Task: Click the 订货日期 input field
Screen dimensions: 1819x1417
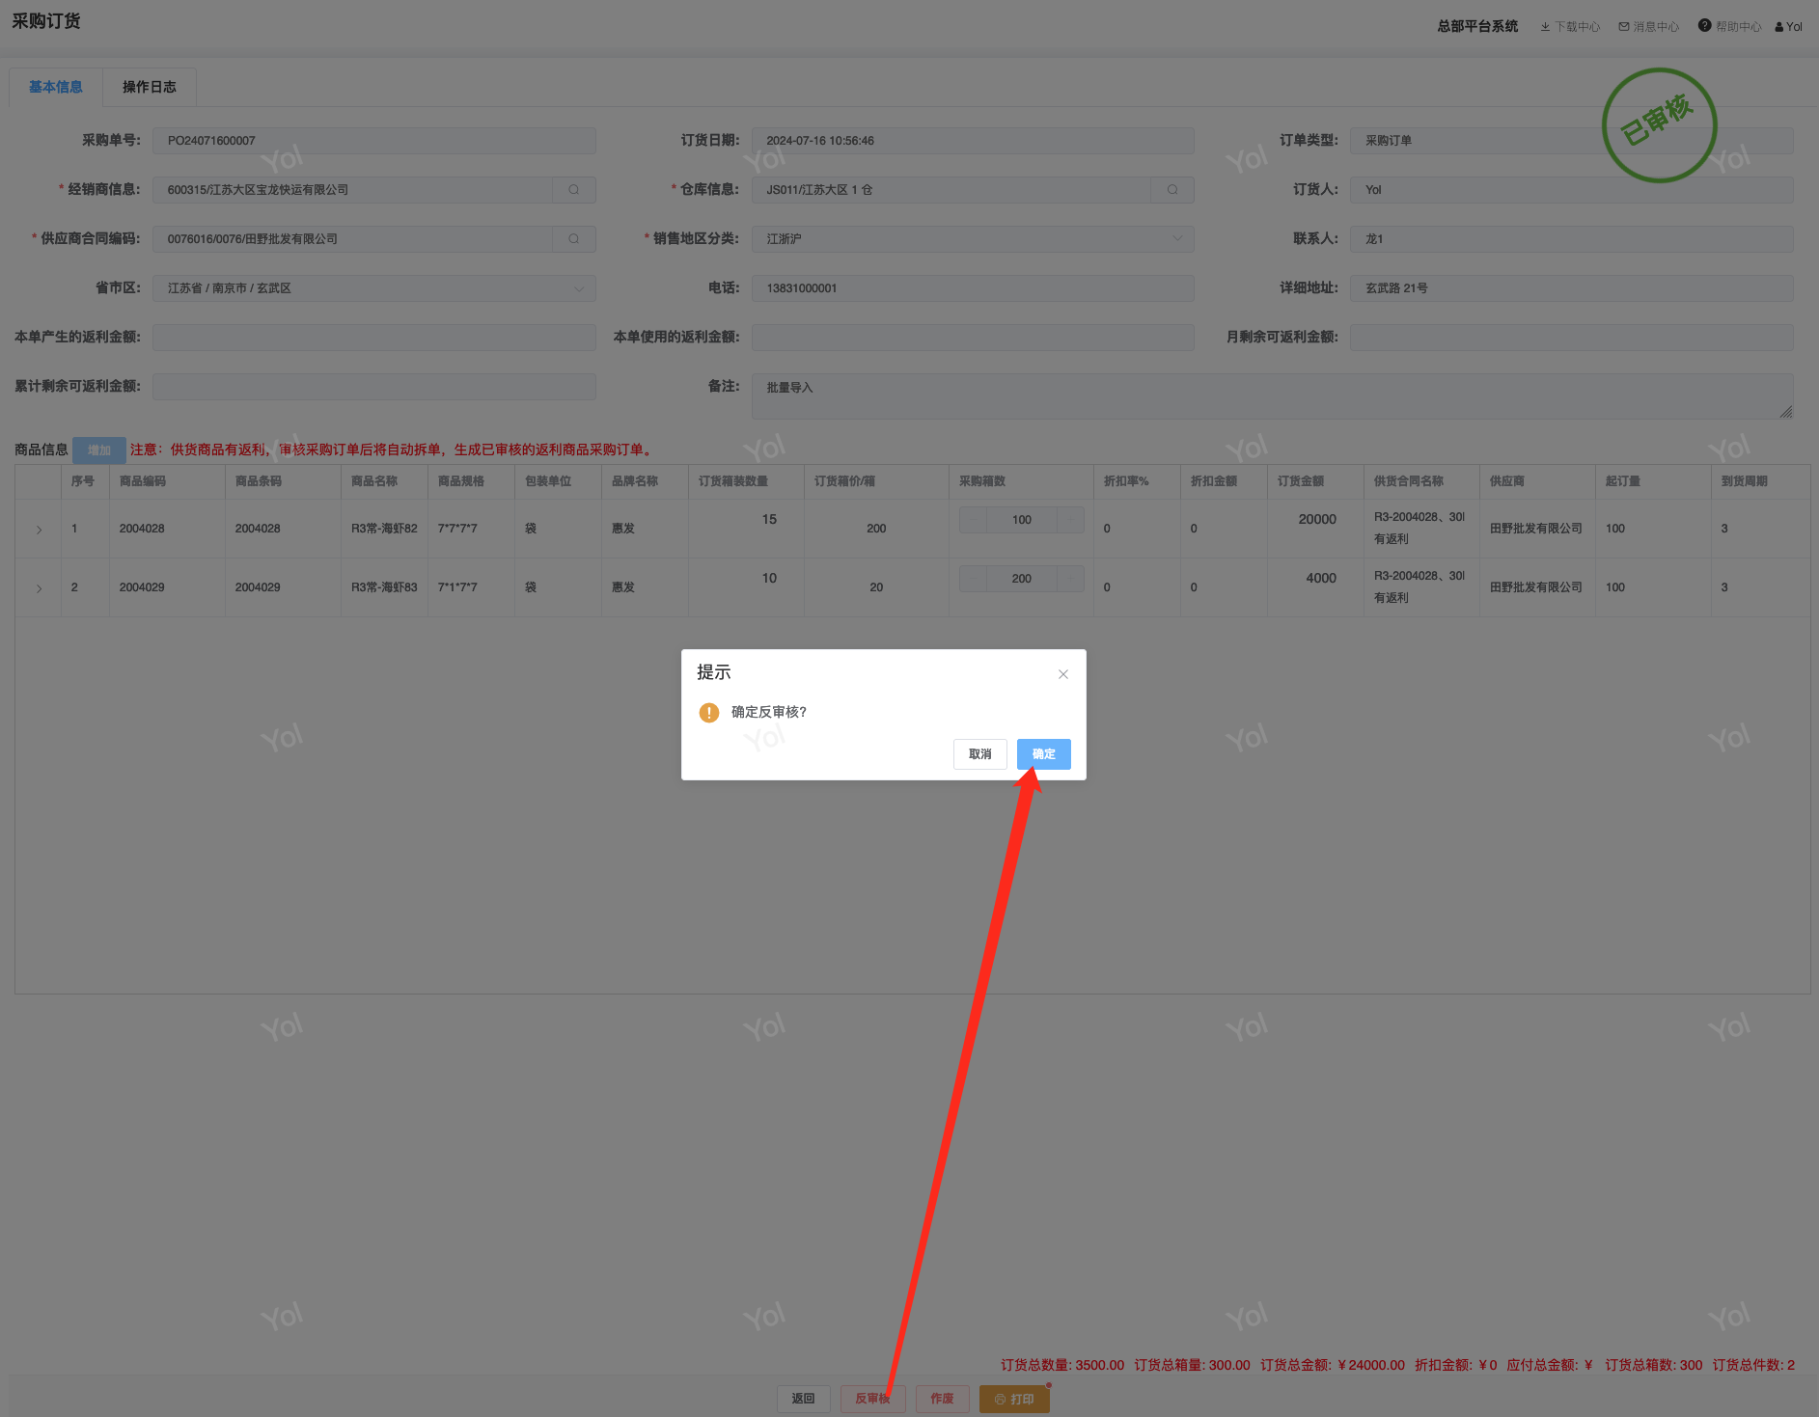Action: (973, 141)
